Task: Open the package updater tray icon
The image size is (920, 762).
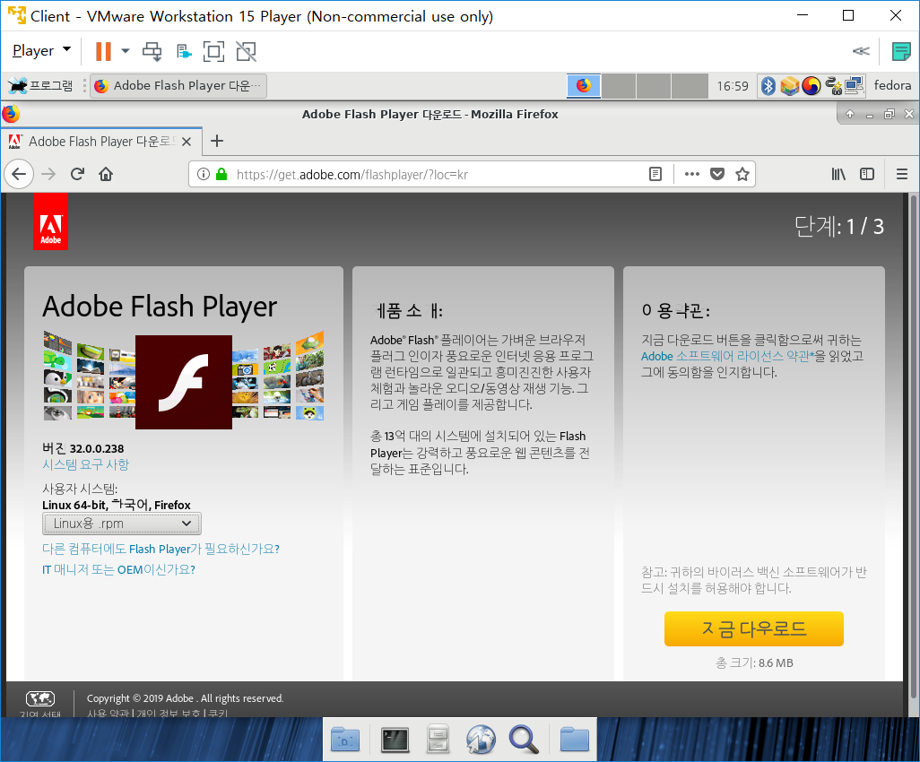Action: pos(790,86)
